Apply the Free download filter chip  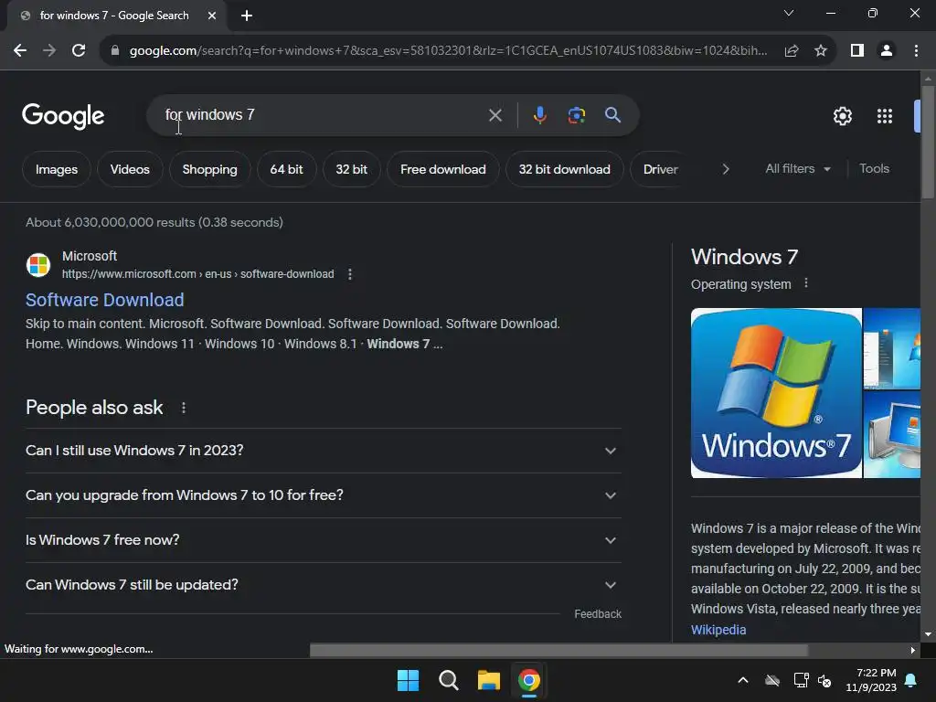click(443, 169)
